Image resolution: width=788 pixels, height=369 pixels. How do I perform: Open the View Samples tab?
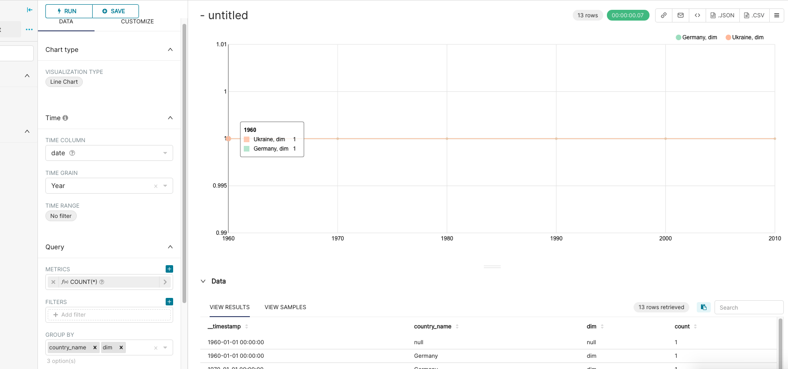click(285, 307)
